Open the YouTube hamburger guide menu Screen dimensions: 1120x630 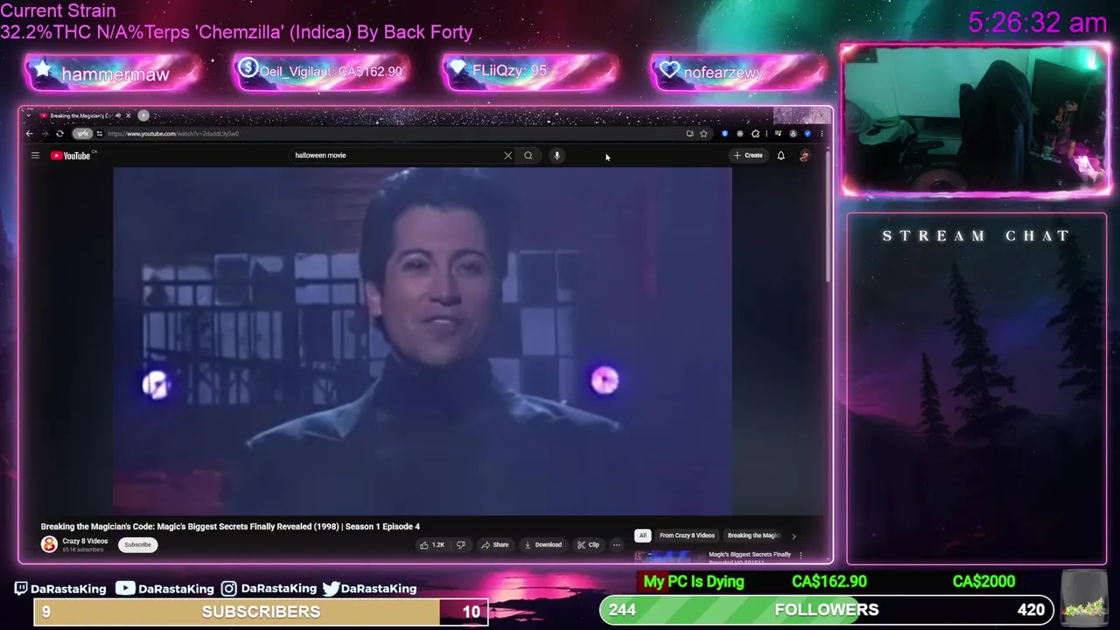[x=35, y=156]
